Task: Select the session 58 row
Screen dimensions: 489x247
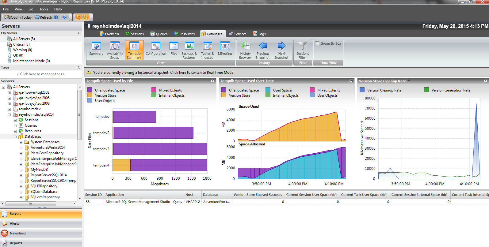Action: click(286, 202)
